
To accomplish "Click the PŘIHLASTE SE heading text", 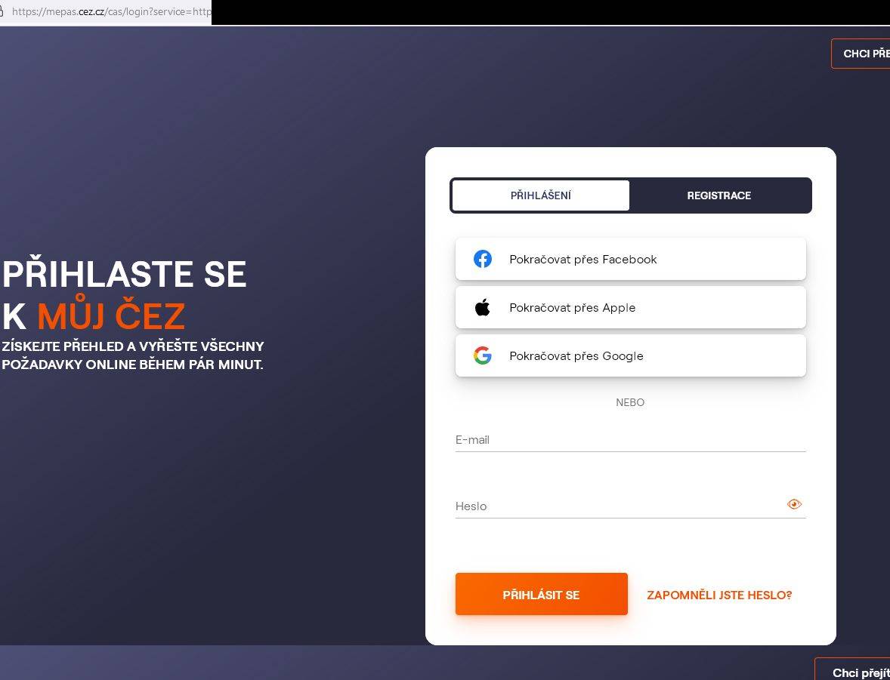I will [125, 274].
